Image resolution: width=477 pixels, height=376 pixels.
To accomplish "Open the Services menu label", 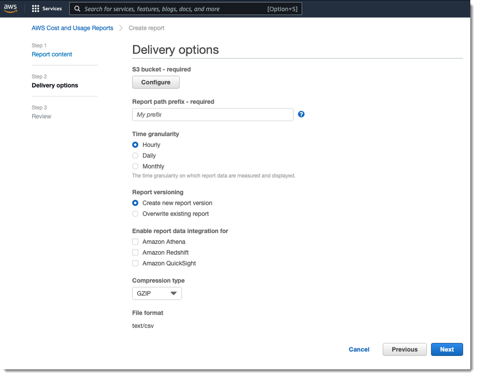I will coord(52,8).
